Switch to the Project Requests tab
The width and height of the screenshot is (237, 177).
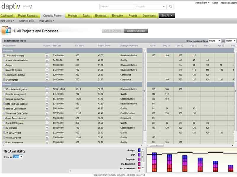click(28, 16)
